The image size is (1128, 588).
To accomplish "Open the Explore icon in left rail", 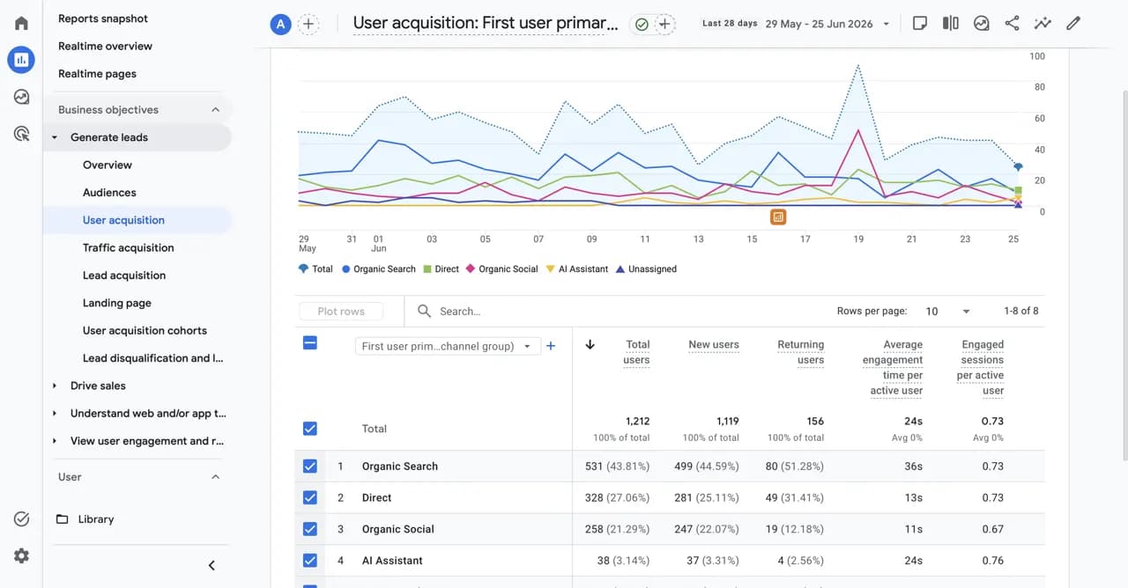I will tap(21, 97).
